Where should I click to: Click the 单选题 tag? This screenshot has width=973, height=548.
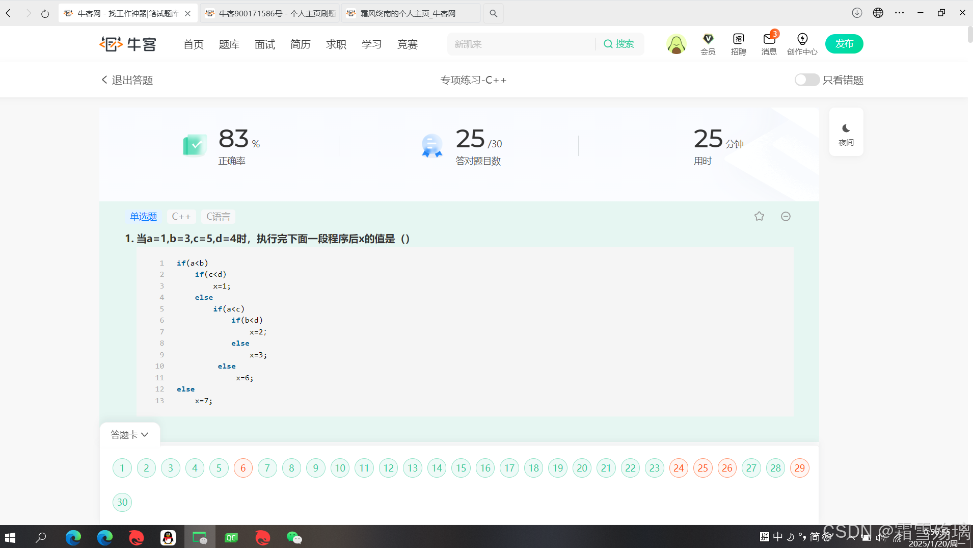[x=143, y=217]
